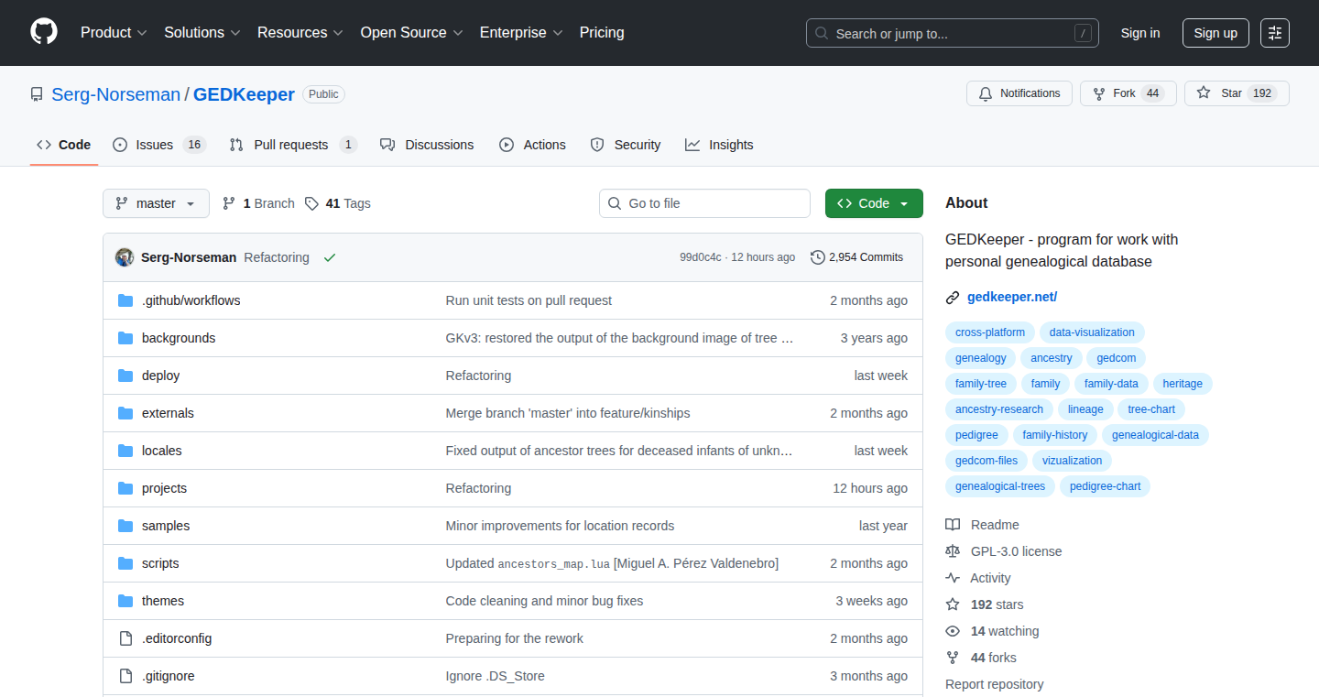
Task: Click the Go to file input
Action: tap(704, 203)
